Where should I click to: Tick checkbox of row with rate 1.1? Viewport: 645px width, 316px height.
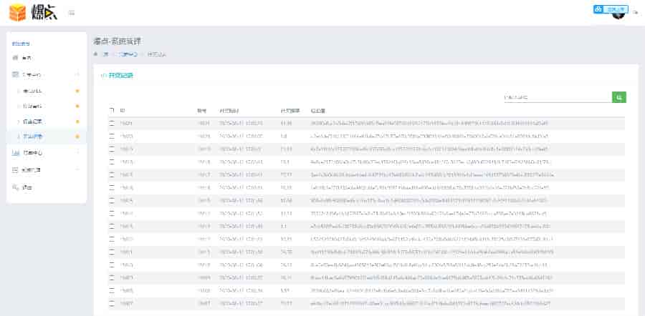pyautogui.click(x=112, y=226)
